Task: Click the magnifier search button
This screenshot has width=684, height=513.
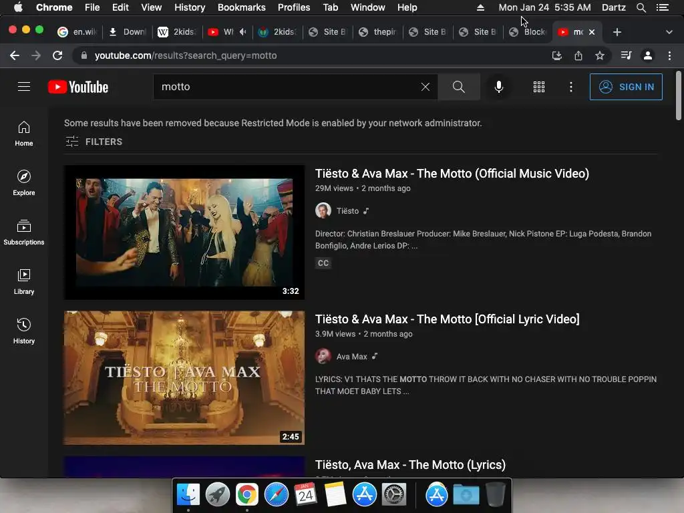Action: [458, 87]
